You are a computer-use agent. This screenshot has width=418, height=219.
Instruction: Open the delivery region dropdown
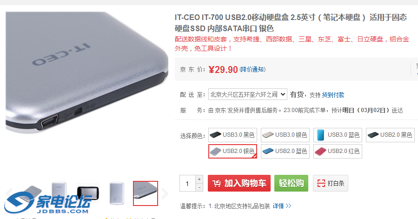[x=248, y=94]
